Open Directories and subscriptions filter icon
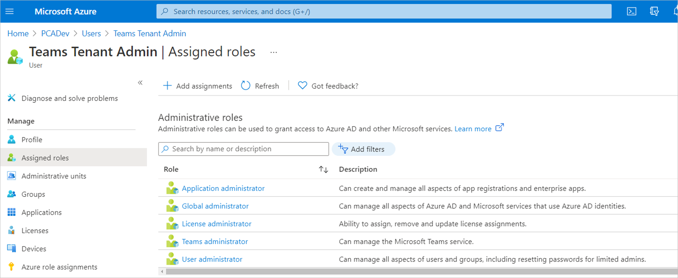The image size is (678, 278). tap(654, 11)
